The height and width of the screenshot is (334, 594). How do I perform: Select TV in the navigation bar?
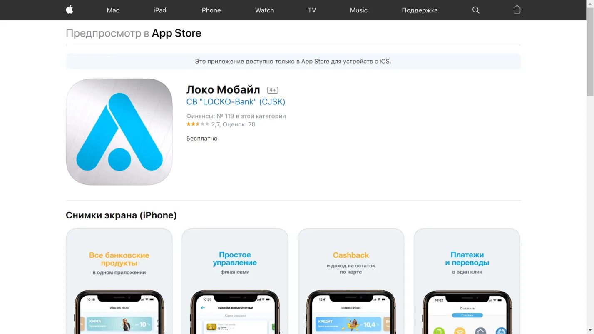click(312, 10)
